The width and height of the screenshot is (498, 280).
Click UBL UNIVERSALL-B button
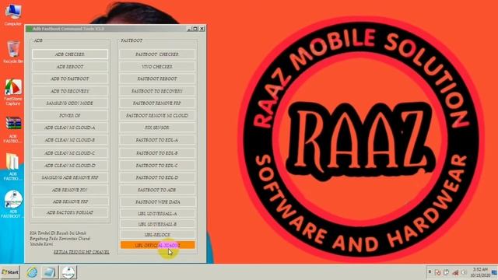[x=157, y=224]
